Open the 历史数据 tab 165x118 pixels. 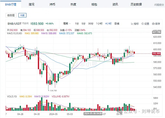click(136, 4)
